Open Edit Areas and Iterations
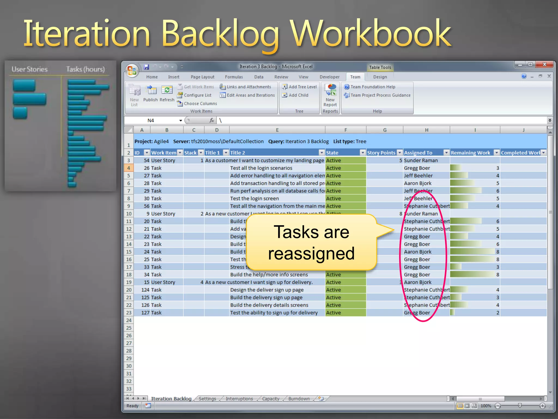 coord(247,95)
